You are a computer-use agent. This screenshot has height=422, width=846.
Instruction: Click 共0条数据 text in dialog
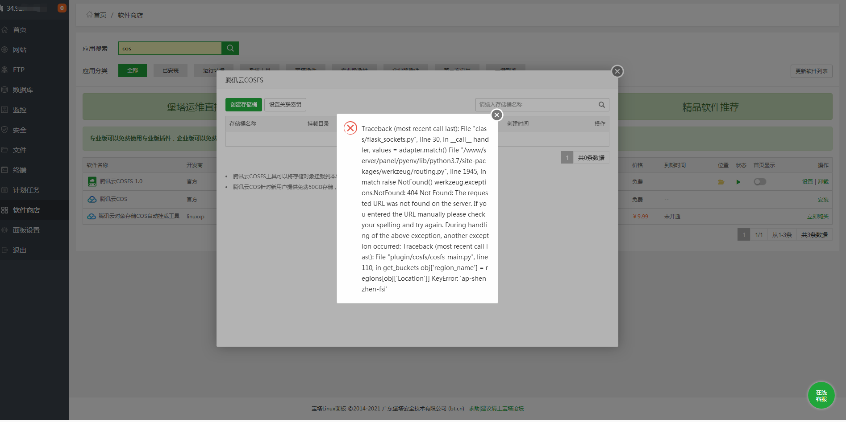591,158
